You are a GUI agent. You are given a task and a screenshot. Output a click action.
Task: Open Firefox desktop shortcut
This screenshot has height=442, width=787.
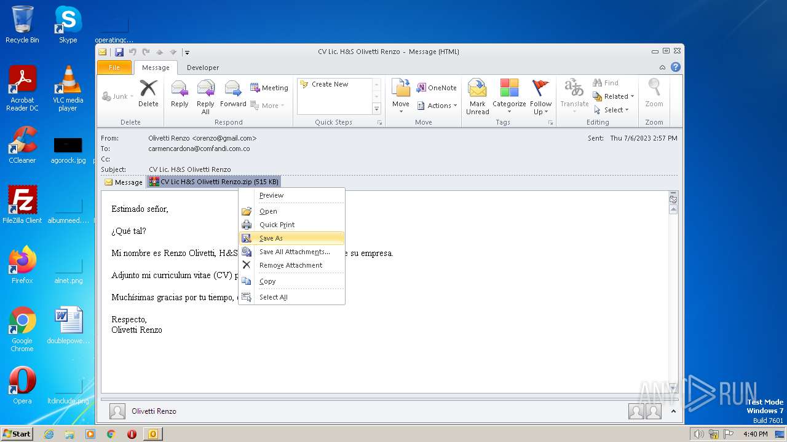pos(22,265)
